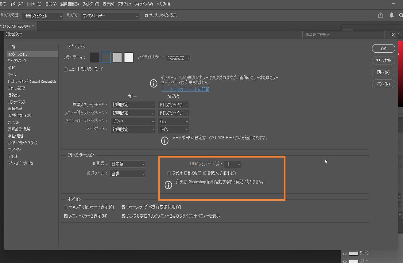Image resolution: width=403 pixels, height=263 pixels.
Task: Click the share icon in the options bar
Action: [x=380, y=15]
